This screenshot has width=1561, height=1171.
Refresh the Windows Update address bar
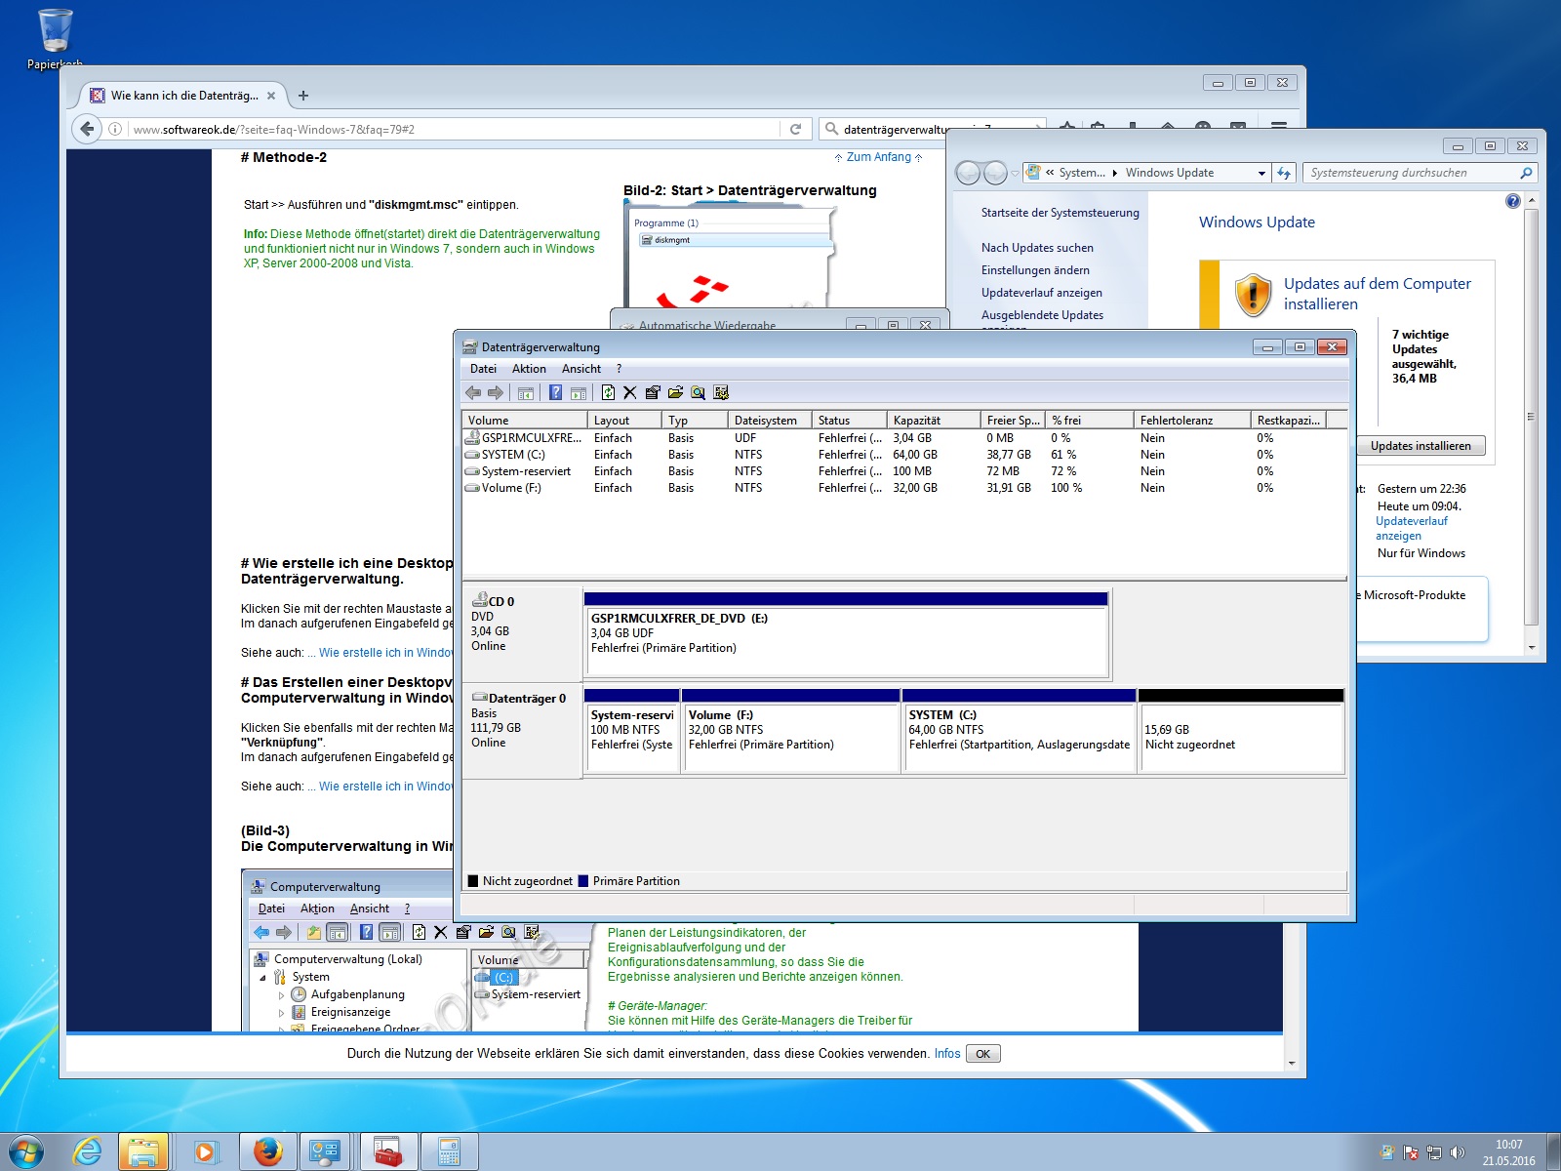point(1284,173)
